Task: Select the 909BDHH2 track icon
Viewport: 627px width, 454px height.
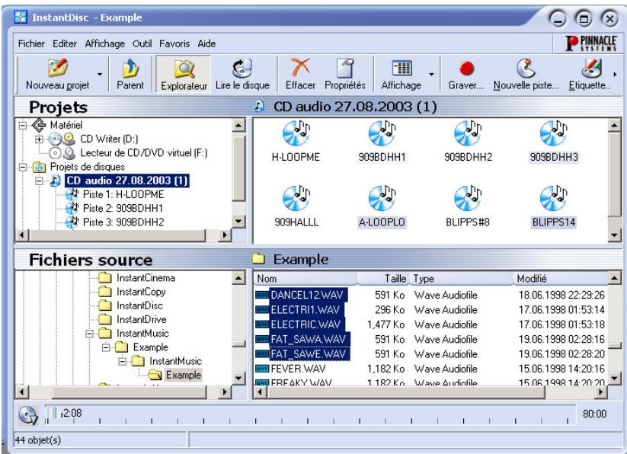Action: tap(468, 134)
